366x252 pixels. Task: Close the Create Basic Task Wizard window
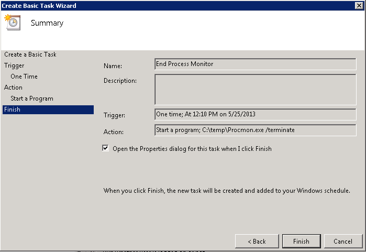[x=359, y=5]
